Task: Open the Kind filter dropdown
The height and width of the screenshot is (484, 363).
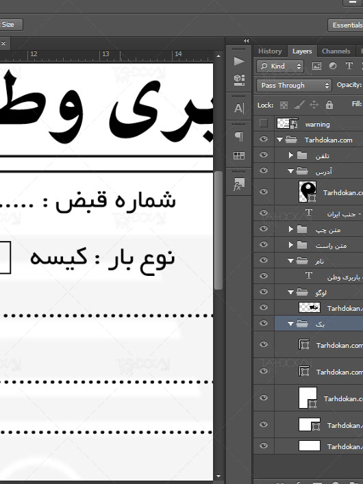Action: (x=280, y=66)
